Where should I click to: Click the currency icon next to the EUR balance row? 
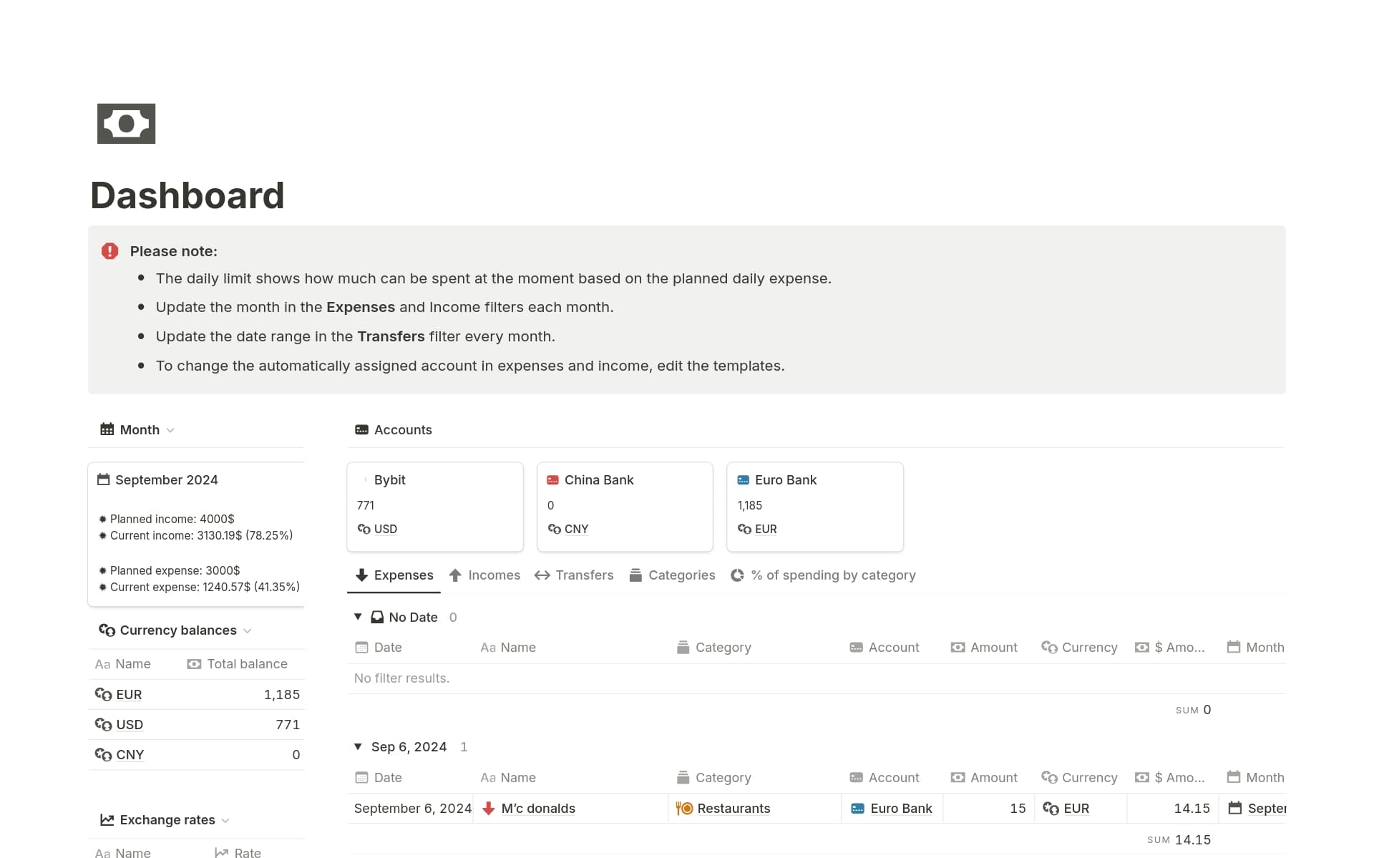pyautogui.click(x=104, y=694)
